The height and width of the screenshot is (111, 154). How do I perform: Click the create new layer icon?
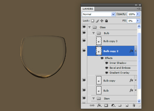coord(127,105)
